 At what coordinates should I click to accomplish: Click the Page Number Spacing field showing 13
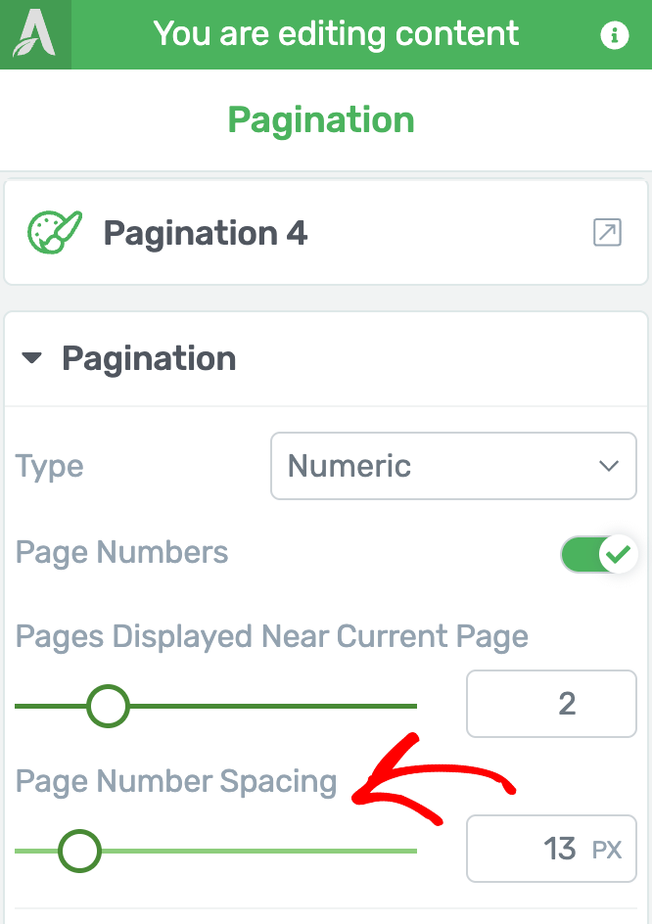pyautogui.click(x=551, y=849)
